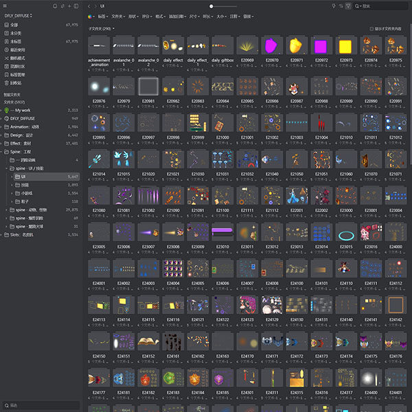Select the 全部 (All) sidebar item
Screen dimensions: 412x412
(x=41, y=25)
